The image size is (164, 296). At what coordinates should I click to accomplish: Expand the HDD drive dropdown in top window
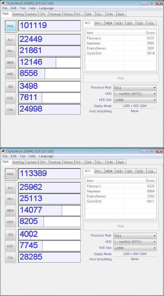pyautogui.click(x=135, y=94)
